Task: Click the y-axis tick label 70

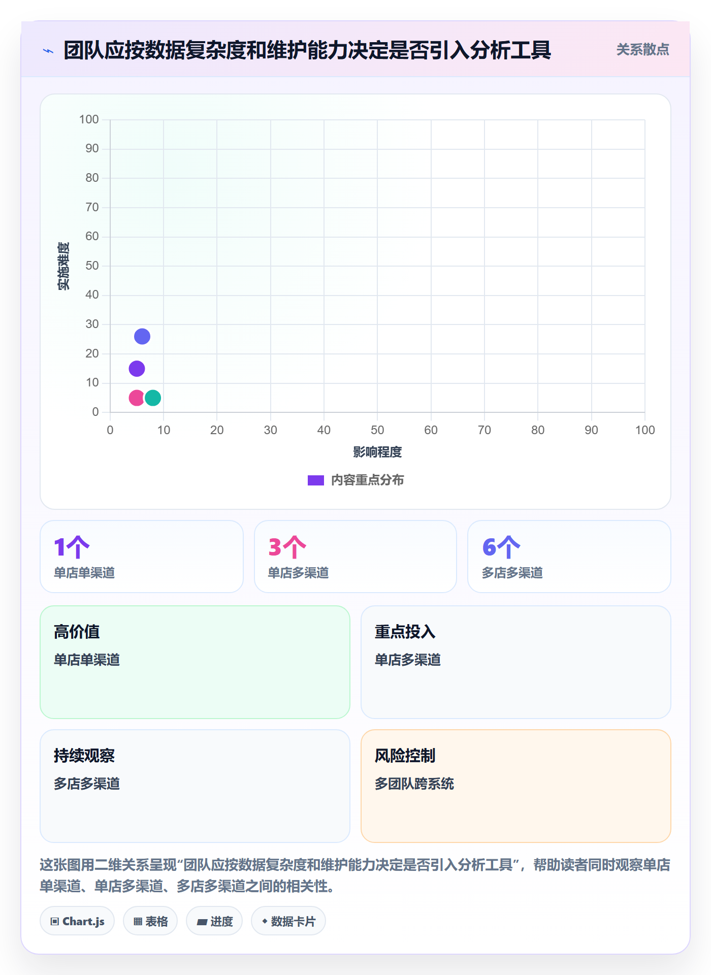Action: [92, 207]
